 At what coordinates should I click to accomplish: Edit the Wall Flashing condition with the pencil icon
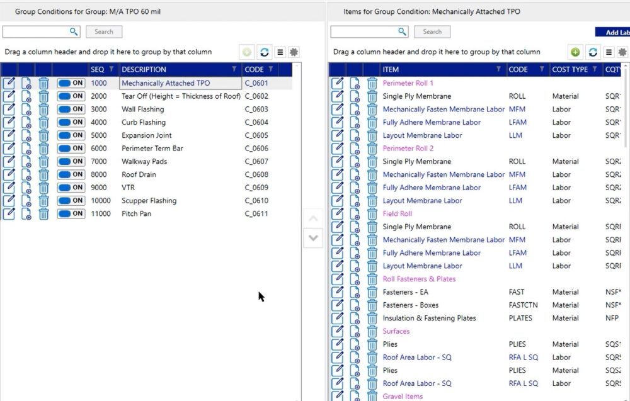pos(9,109)
